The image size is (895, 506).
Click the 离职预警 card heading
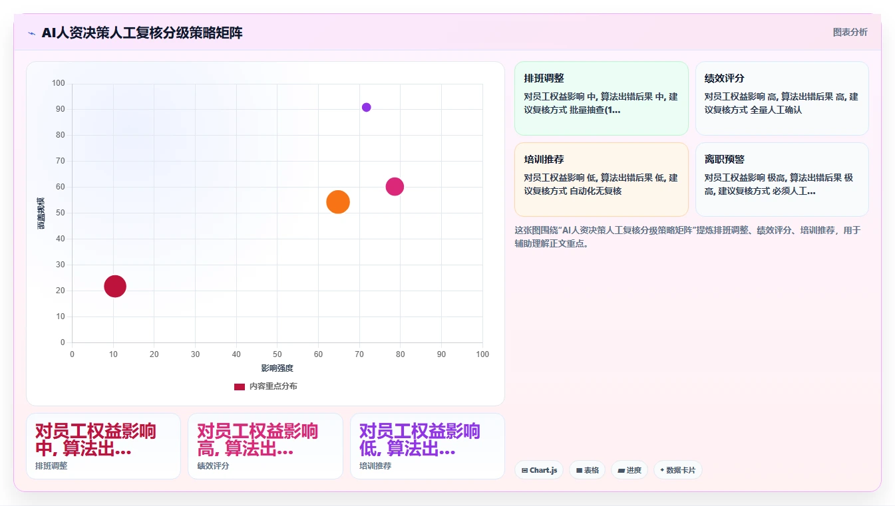point(725,160)
